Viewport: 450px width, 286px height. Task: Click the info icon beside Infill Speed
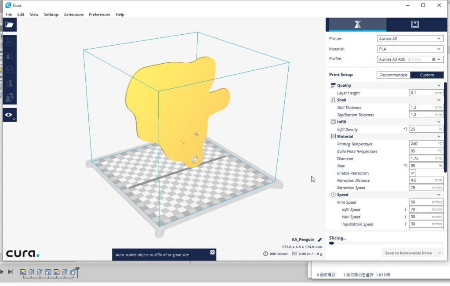405,210
